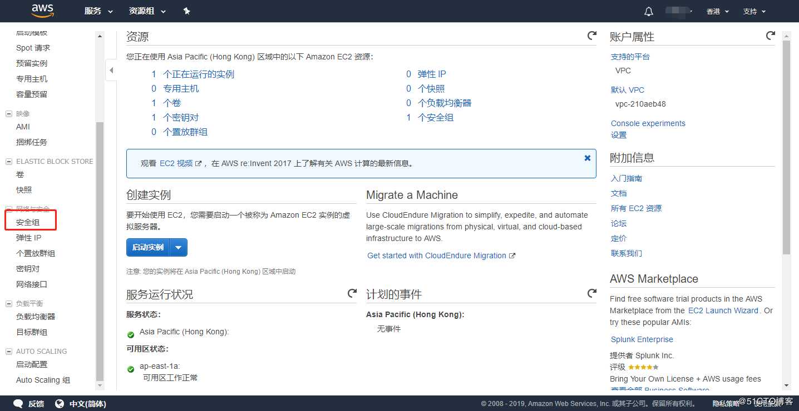Open 容量预留 in sidebar

(x=32, y=94)
